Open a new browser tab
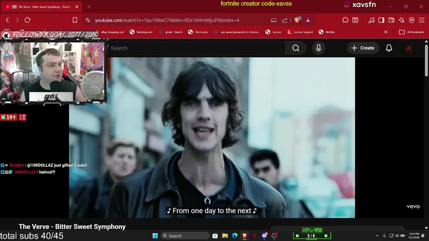 click(x=89, y=7)
